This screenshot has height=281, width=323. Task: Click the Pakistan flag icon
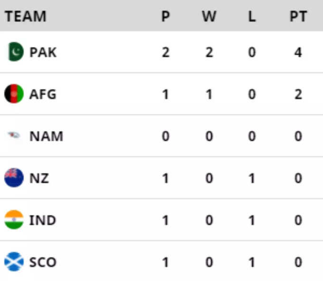16,52
